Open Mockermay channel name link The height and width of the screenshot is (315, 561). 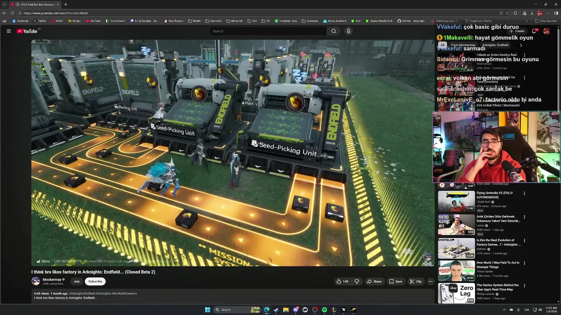(x=52, y=280)
